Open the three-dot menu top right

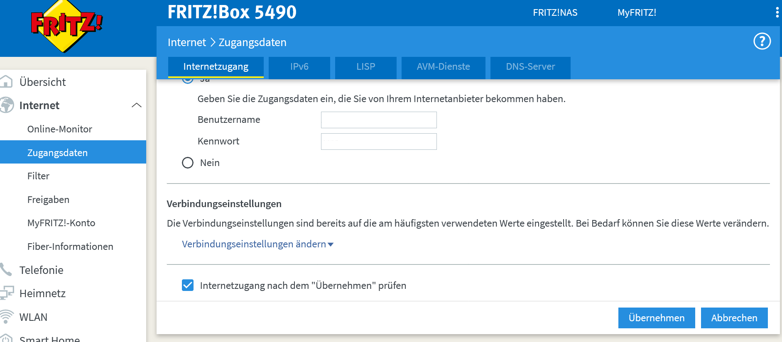777,12
